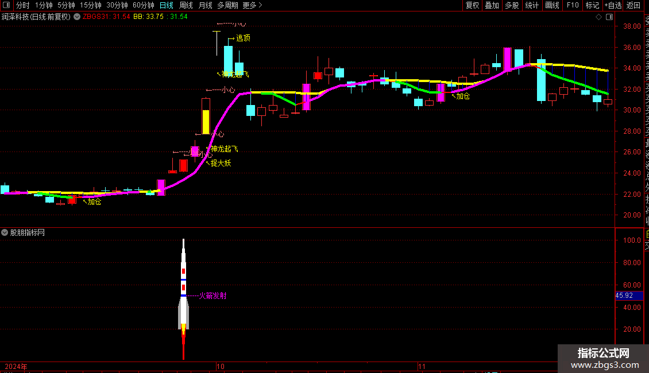The width and height of the screenshot is (649, 373).
Task: Click the 100.0 lower axis label
Action: (x=632, y=240)
